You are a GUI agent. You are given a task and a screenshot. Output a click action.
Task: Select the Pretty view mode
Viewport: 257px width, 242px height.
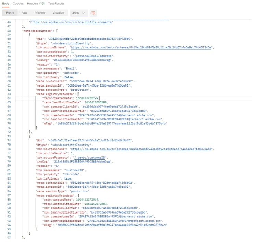10,13
